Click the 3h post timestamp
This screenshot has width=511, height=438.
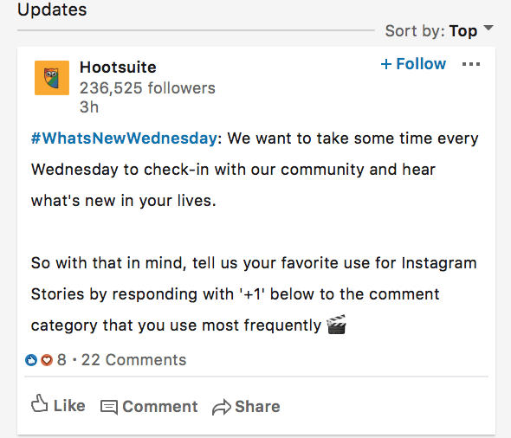tap(89, 106)
